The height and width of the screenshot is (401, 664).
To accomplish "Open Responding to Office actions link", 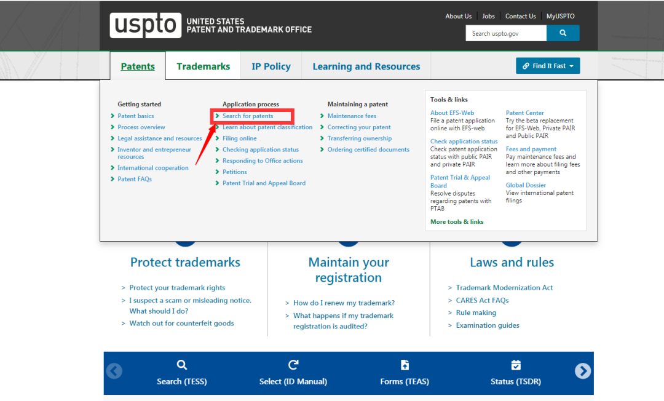I will (263, 161).
